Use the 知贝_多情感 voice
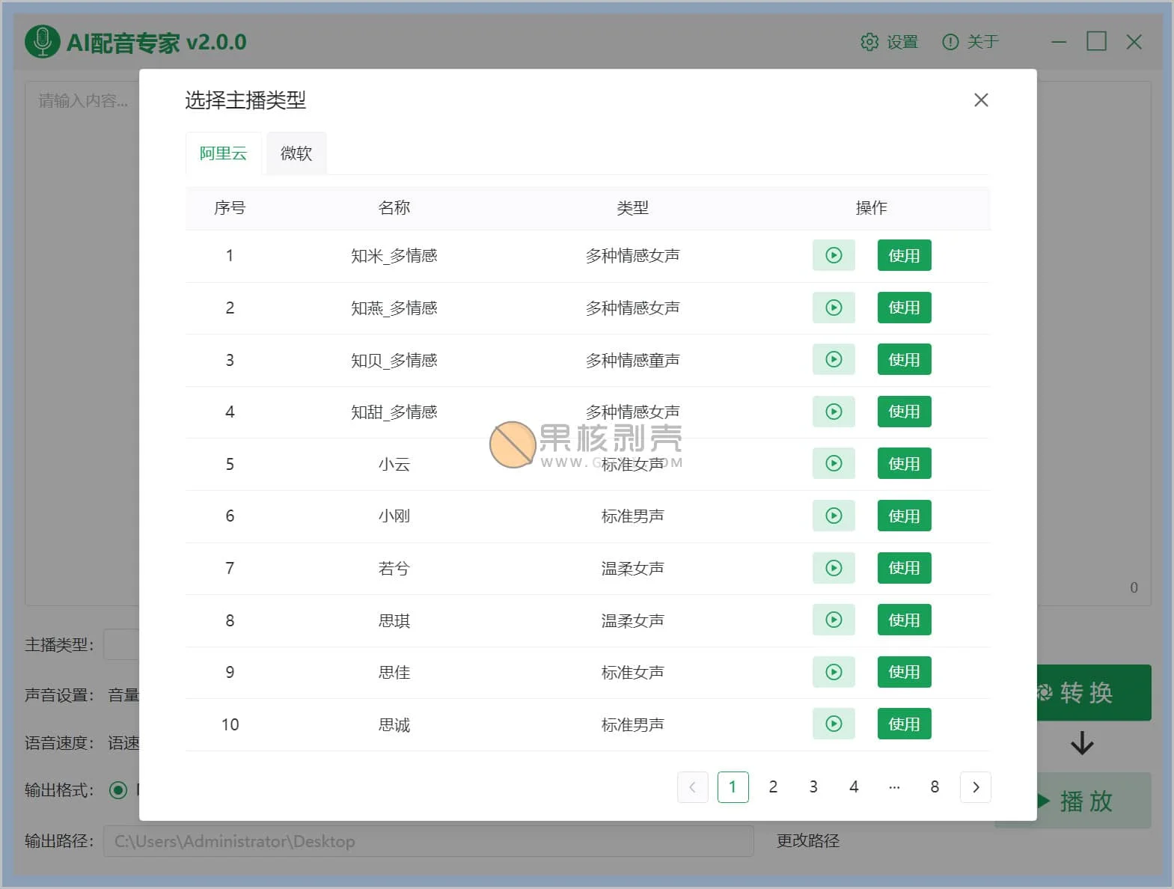The height and width of the screenshot is (889, 1174). coord(904,359)
